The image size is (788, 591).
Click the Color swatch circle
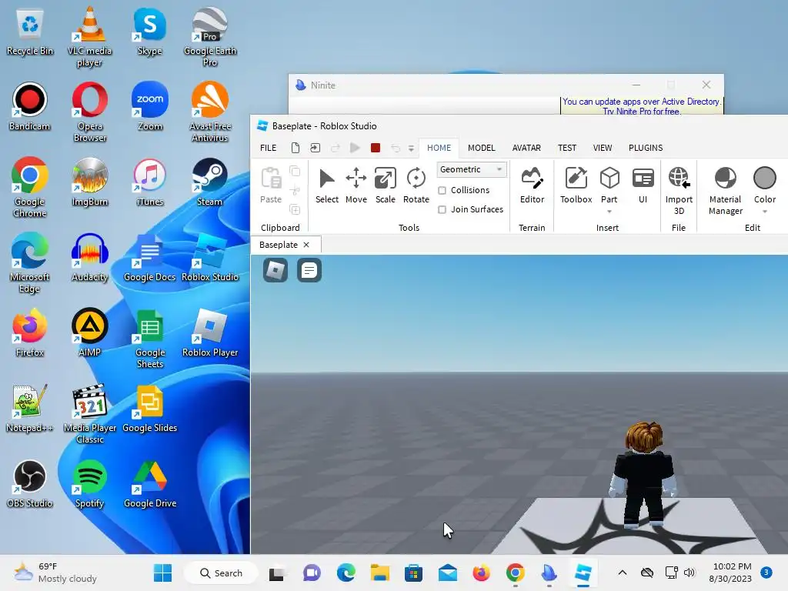(x=764, y=178)
